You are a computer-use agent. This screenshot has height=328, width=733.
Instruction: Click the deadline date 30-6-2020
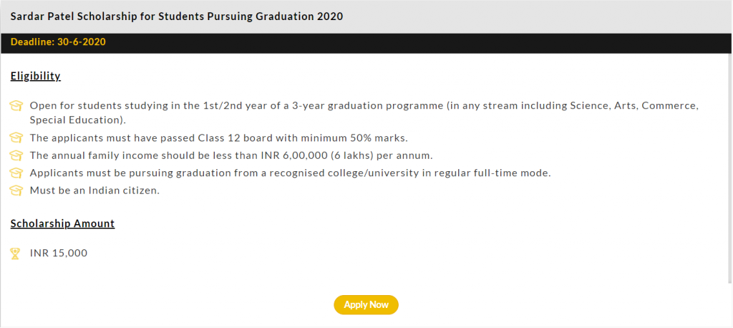tap(82, 42)
